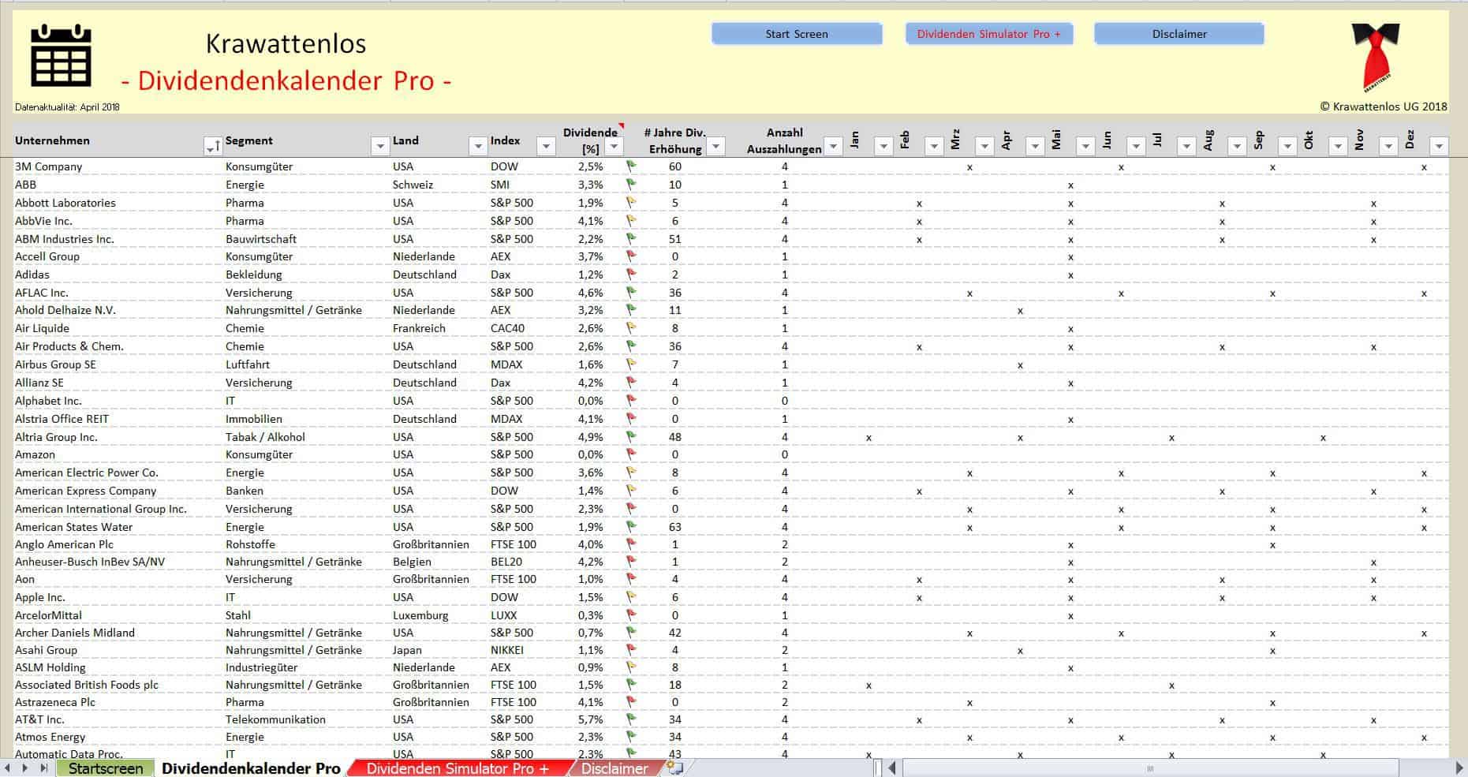Click the horizontal scrollbar right arrow
This screenshot has width=1468, height=777.
pos(1458,768)
